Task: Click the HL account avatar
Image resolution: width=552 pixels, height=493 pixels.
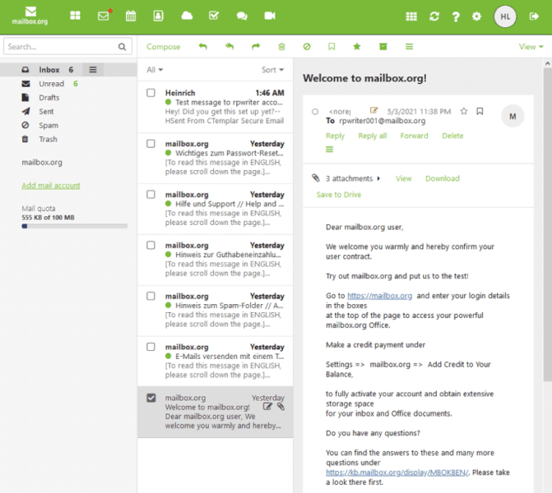Action: click(x=505, y=16)
